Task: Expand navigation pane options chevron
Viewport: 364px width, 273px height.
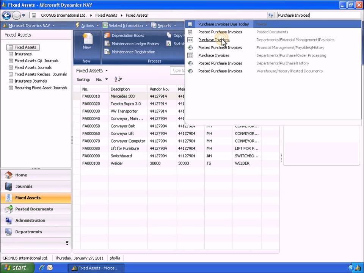Action: (x=67, y=243)
